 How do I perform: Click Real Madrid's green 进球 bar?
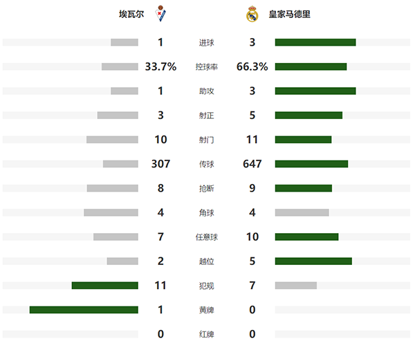pyautogui.click(x=315, y=42)
